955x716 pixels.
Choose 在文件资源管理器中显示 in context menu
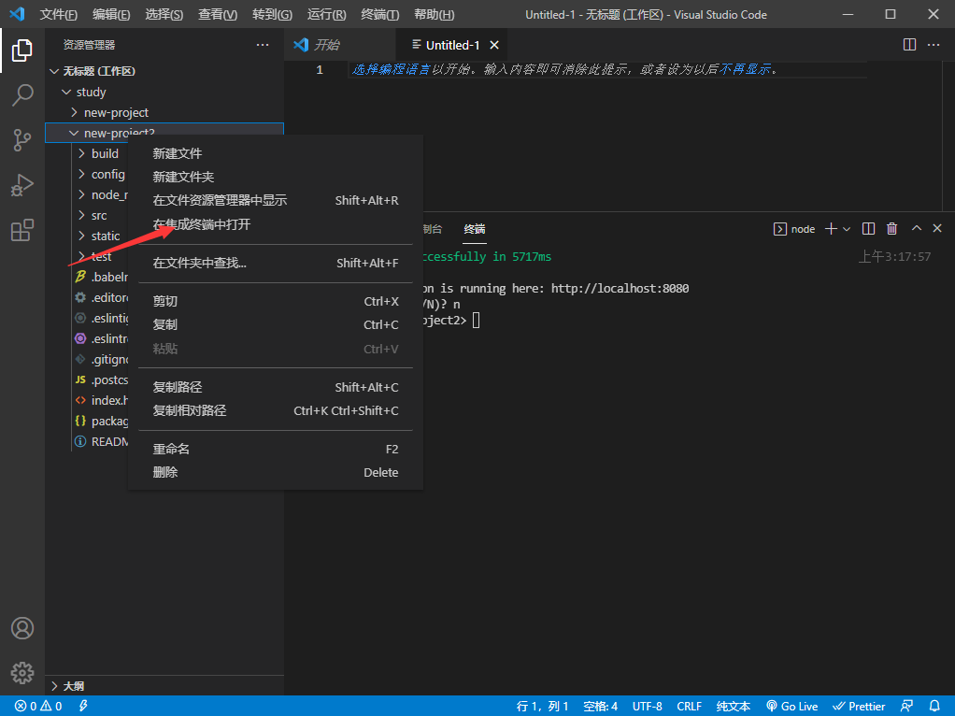276,200
